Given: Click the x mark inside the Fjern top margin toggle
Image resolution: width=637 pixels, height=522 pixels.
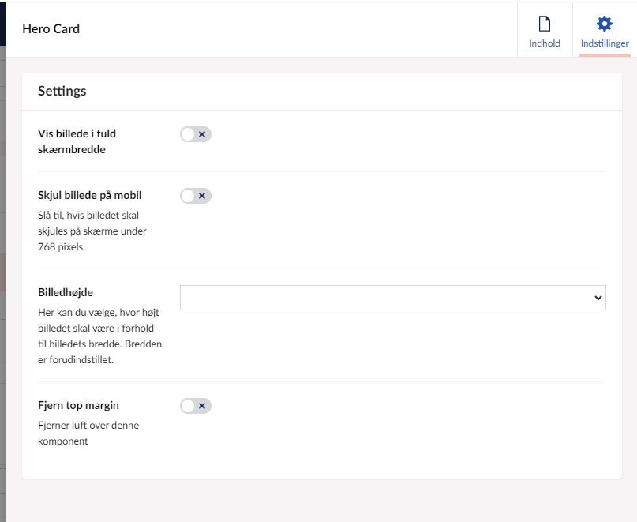Looking at the screenshot, I should click(x=202, y=406).
